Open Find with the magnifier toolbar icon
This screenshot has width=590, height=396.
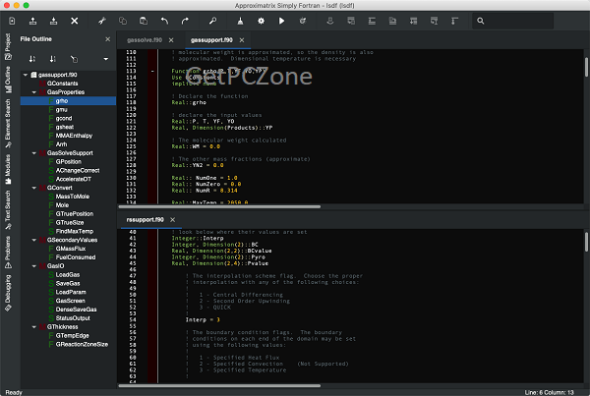[212, 20]
